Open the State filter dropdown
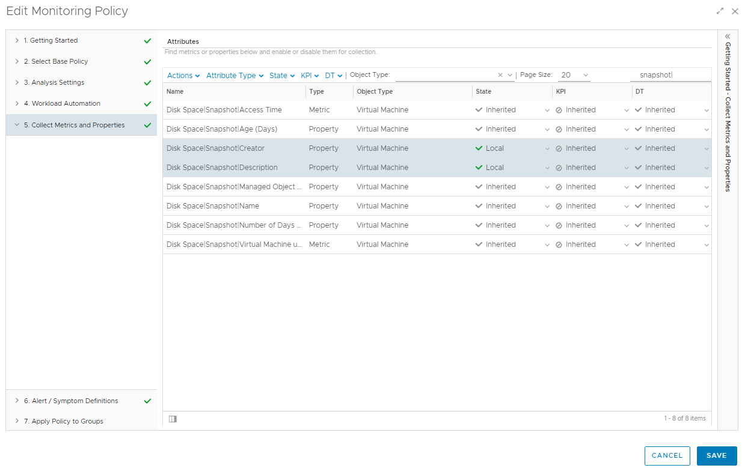This screenshot has height=471, width=742. pos(282,75)
